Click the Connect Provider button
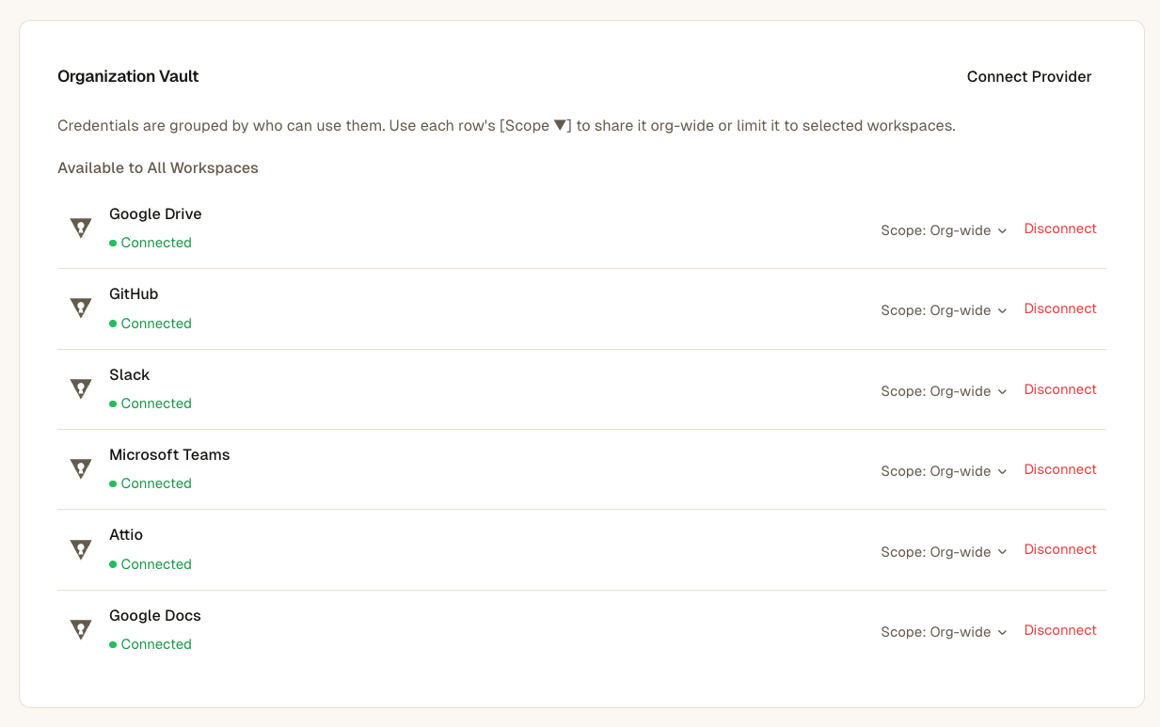 pyautogui.click(x=1029, y=77)
